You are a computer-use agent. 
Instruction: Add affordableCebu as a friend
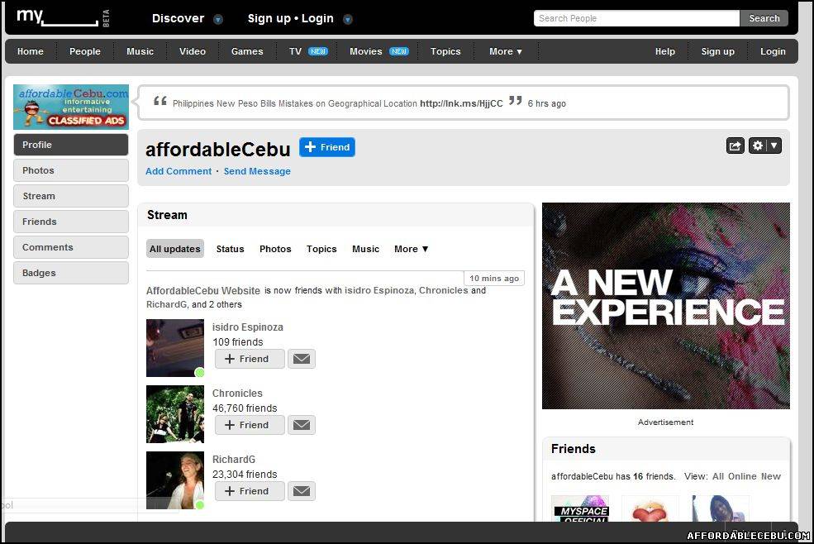coord(327,147)
